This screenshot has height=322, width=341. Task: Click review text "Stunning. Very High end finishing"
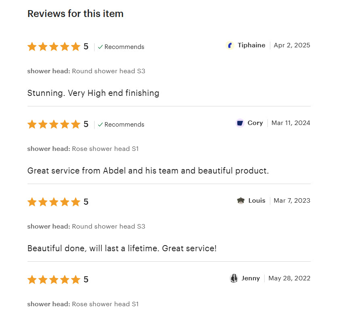pos(93,93)
